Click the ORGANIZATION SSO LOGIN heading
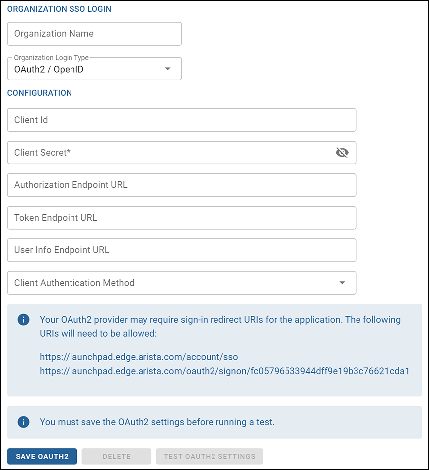 tap(59, 9)
